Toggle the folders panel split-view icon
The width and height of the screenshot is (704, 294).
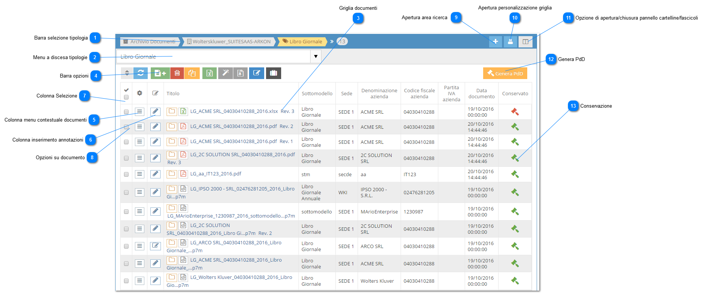pos(525,41)
